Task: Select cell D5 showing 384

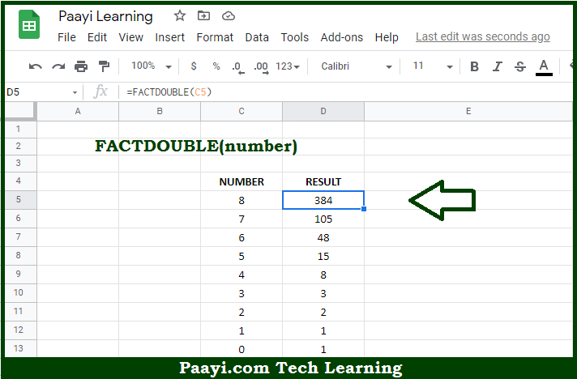Action: click(323, 200)
